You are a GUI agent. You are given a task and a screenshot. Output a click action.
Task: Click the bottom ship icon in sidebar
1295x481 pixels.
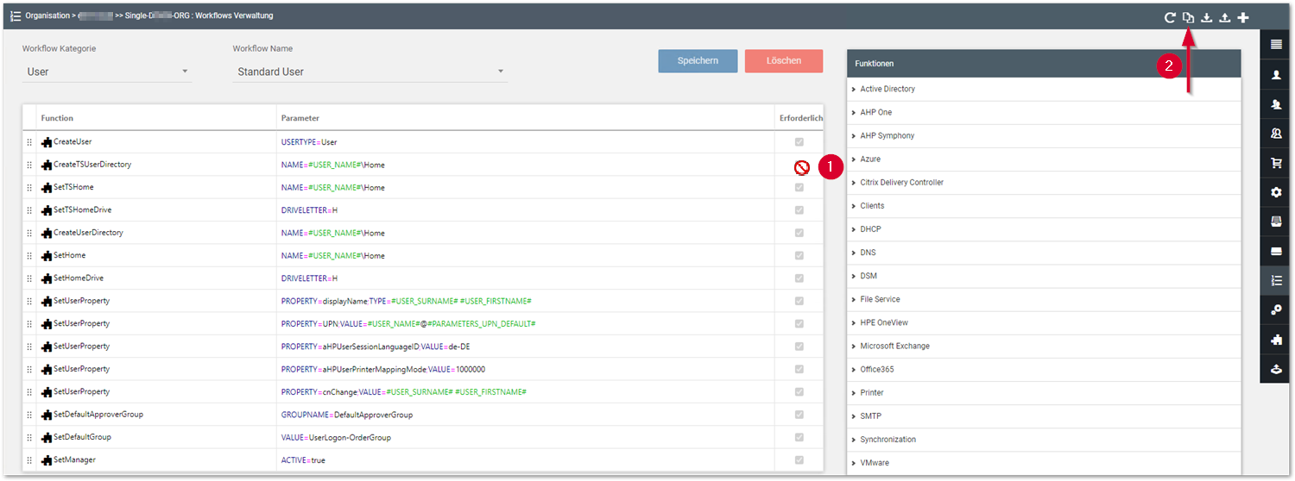[x=1276, y=369]
